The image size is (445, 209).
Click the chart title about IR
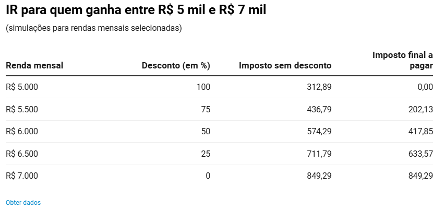[x=136, y=10]
